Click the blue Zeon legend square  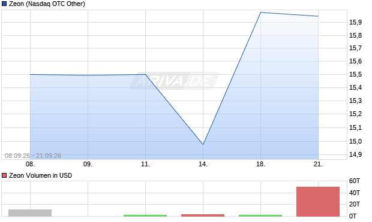coord(4,4)
